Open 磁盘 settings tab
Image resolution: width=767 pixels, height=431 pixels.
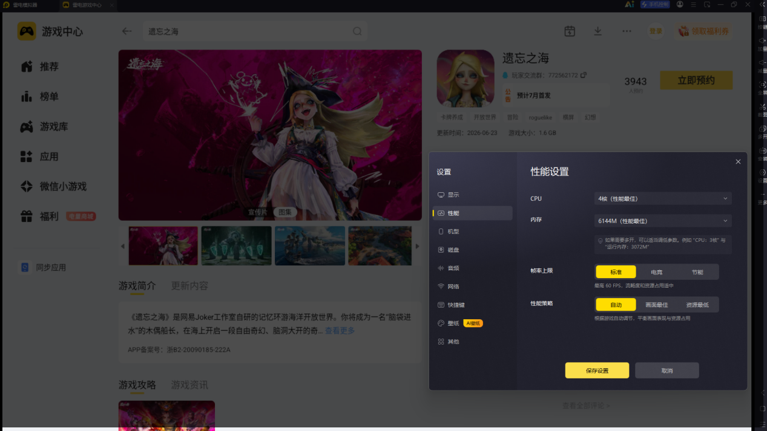(472, 250)
